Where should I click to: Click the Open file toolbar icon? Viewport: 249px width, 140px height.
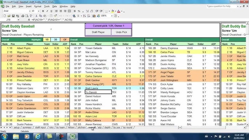pos(9,16)
